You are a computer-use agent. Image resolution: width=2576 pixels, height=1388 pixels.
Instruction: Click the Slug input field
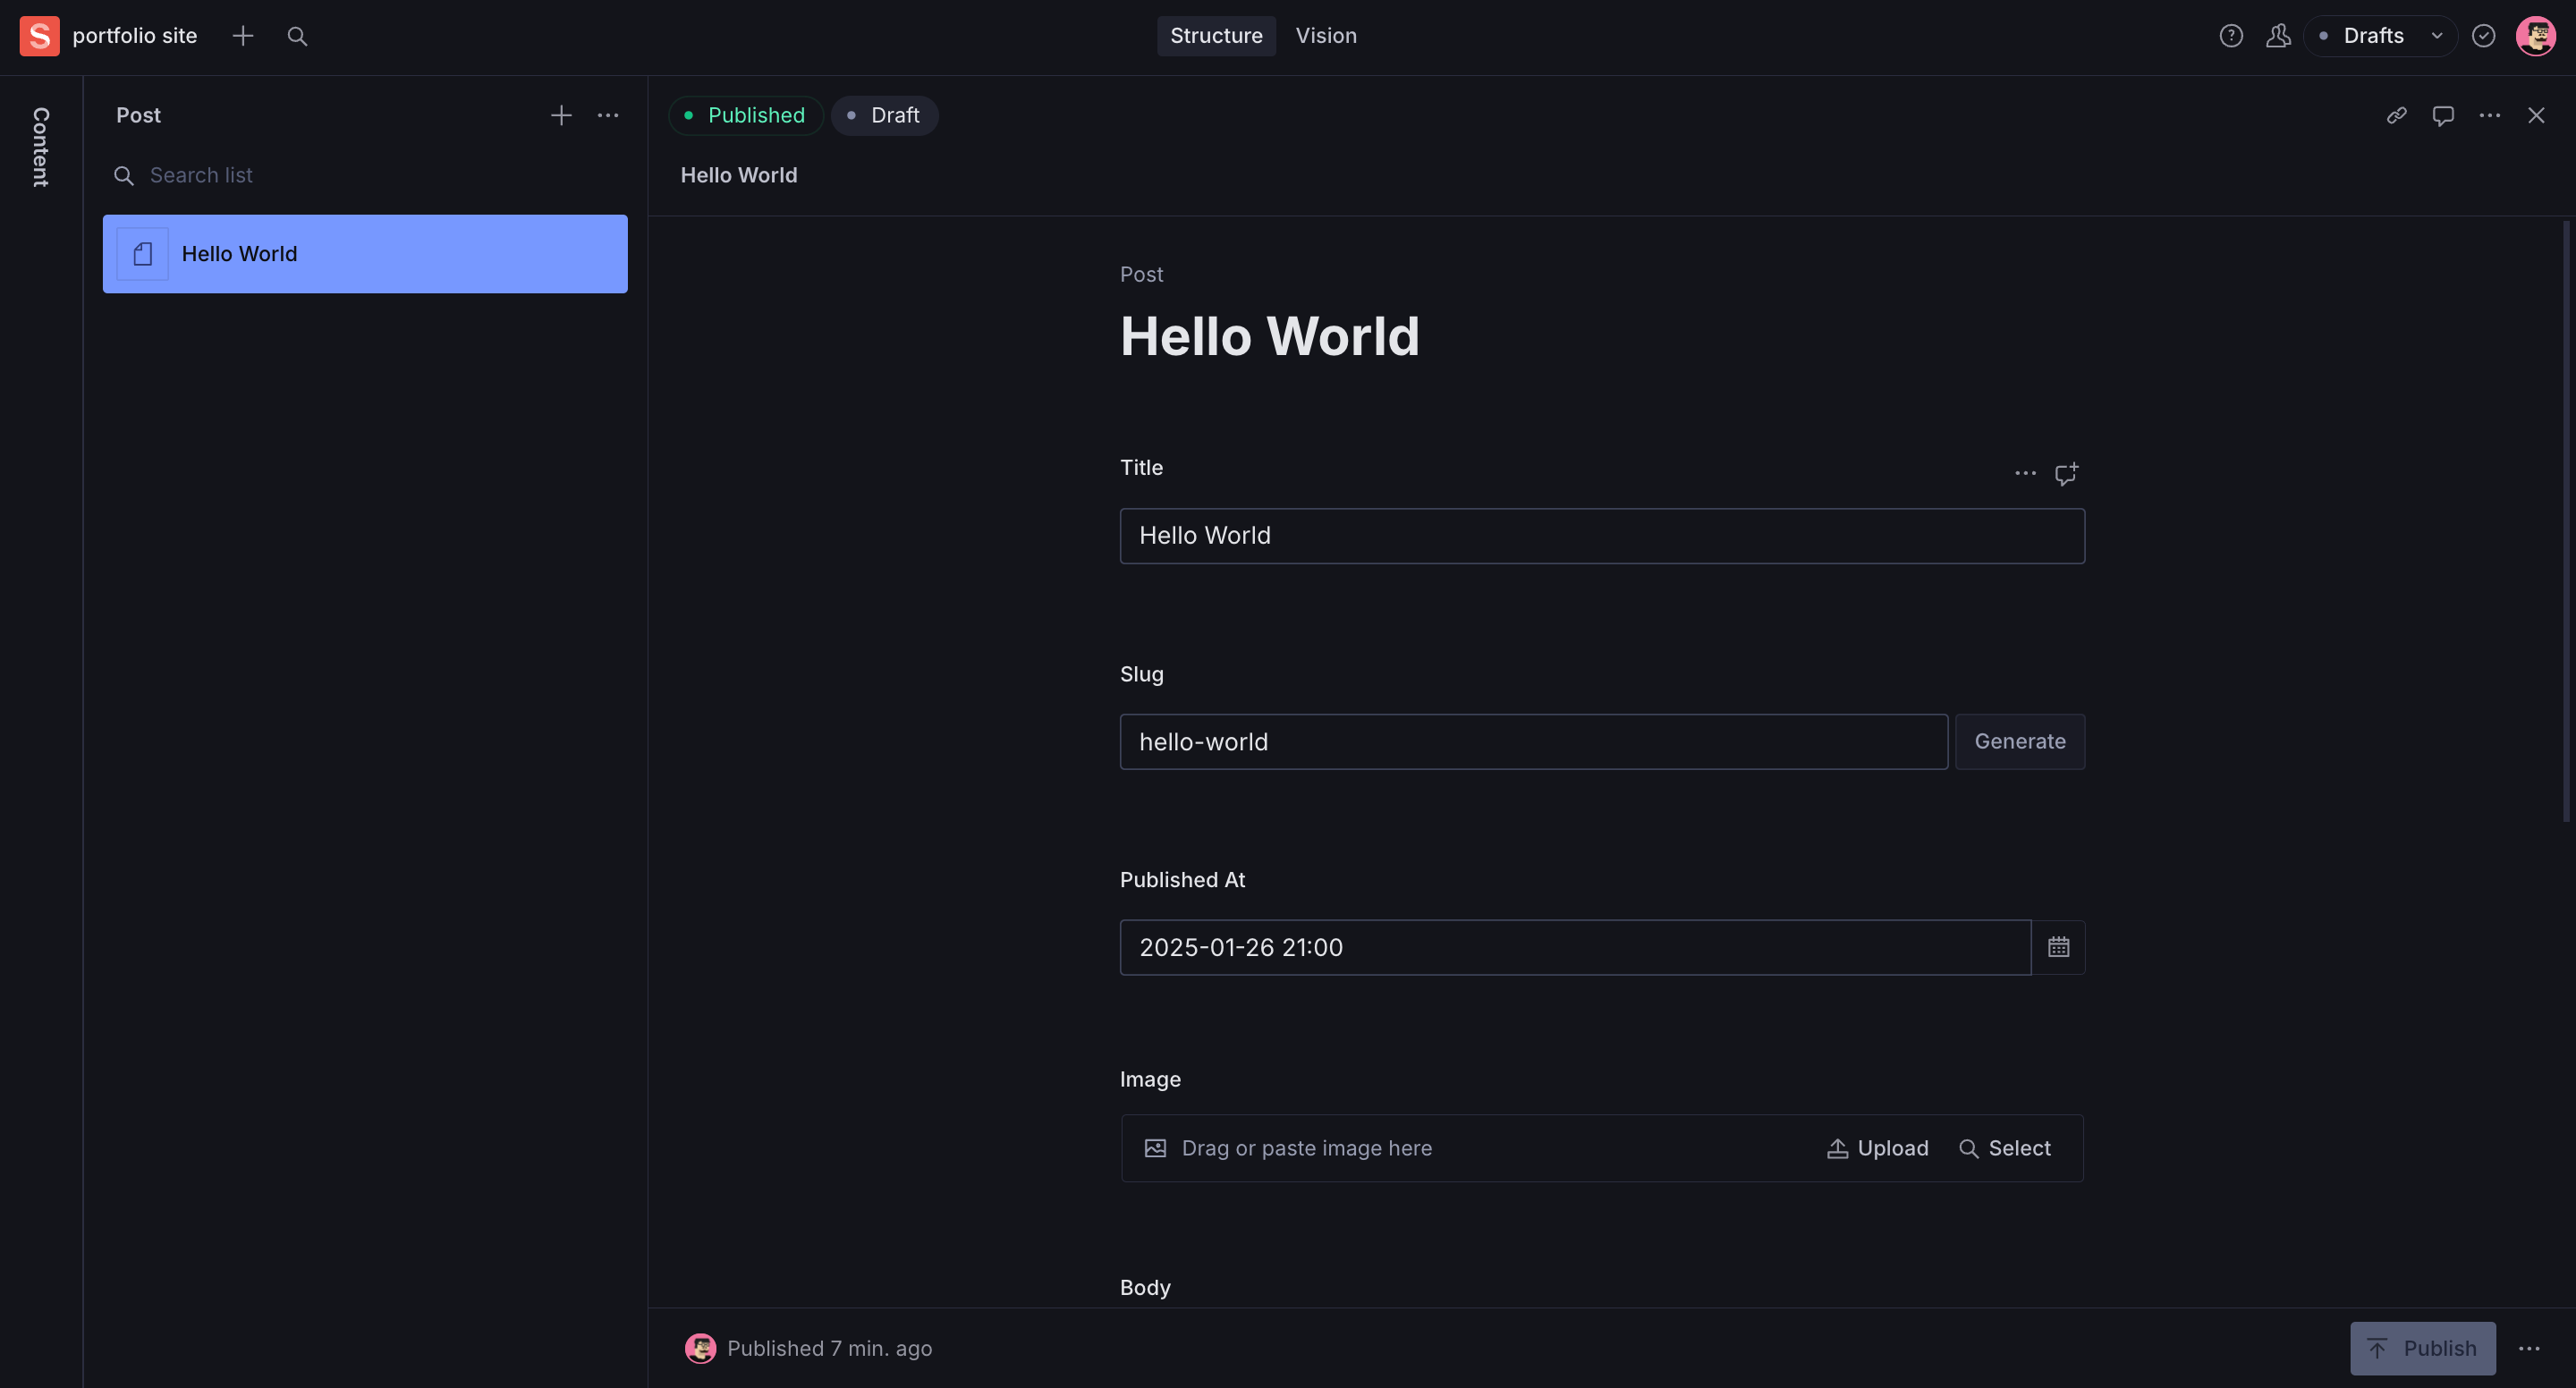[x=1533, y=742]
